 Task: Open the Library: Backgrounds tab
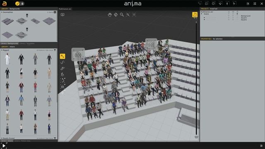[x=10, y=43]
